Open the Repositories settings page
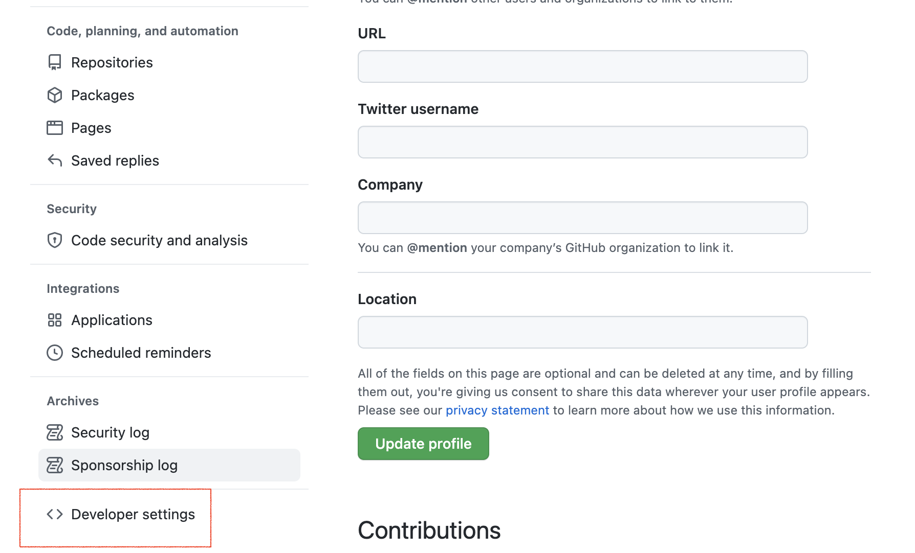 (x=112, y=62)
